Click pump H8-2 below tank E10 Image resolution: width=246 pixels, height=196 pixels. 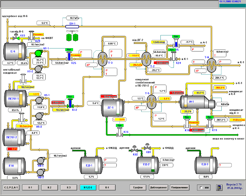click(x=41, y=172)
